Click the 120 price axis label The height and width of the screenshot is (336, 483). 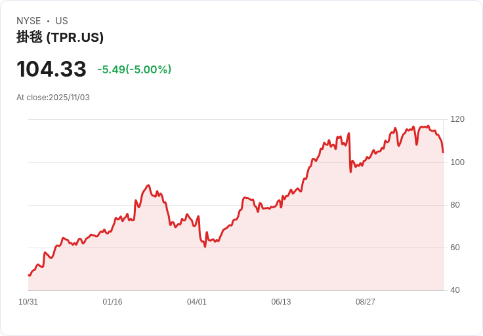point(457,119)
